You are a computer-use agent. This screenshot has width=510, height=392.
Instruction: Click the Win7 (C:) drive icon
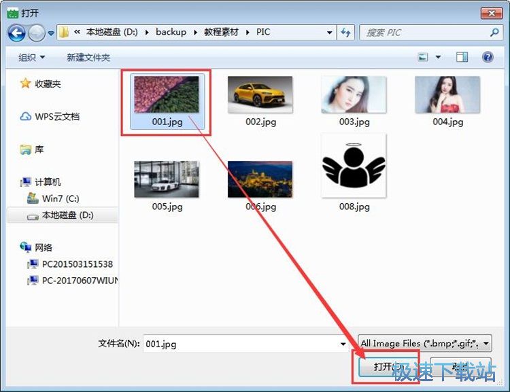pyautogui.click(x=33, y=198)
